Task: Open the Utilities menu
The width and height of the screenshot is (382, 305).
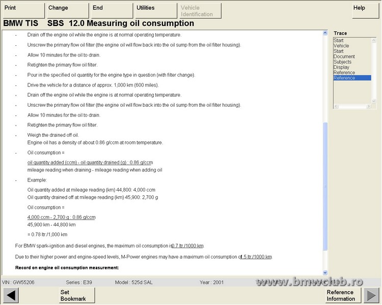Action: pos(155,11)
